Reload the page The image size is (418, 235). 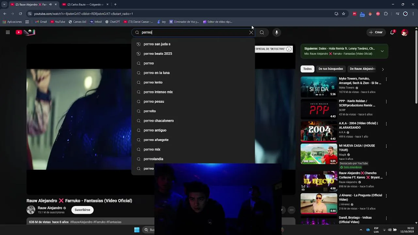pos(20,14)
